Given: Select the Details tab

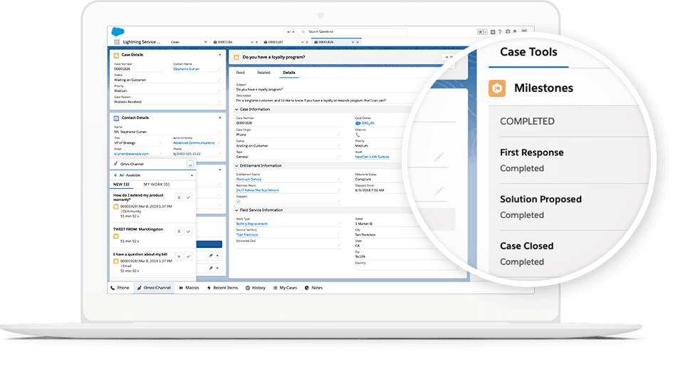Looking at the screenshot, I should pos(289,73).
